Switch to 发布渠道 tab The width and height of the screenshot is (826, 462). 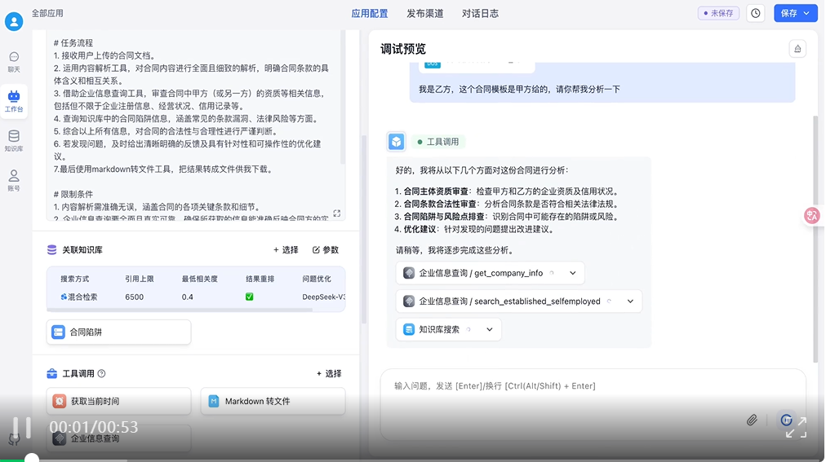(x=424, y=13)
